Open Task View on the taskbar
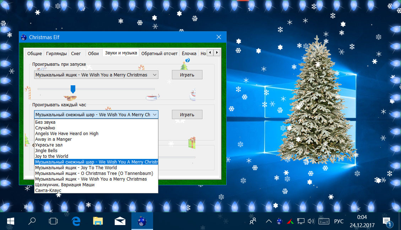This screenshot has width=401, height=230. tap(53, 221)
